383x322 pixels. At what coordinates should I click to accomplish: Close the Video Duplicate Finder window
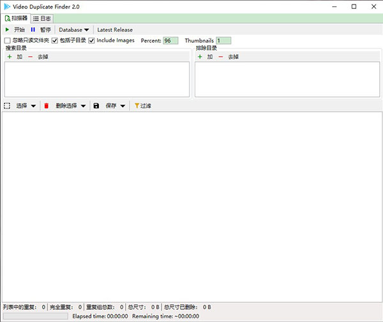373,6
